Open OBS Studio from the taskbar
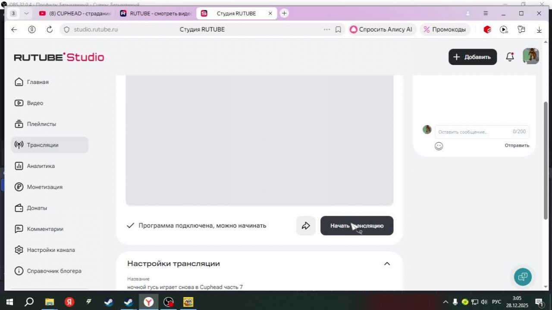The width and height of the screenshot is (552, 310). (x=169, y=302)
